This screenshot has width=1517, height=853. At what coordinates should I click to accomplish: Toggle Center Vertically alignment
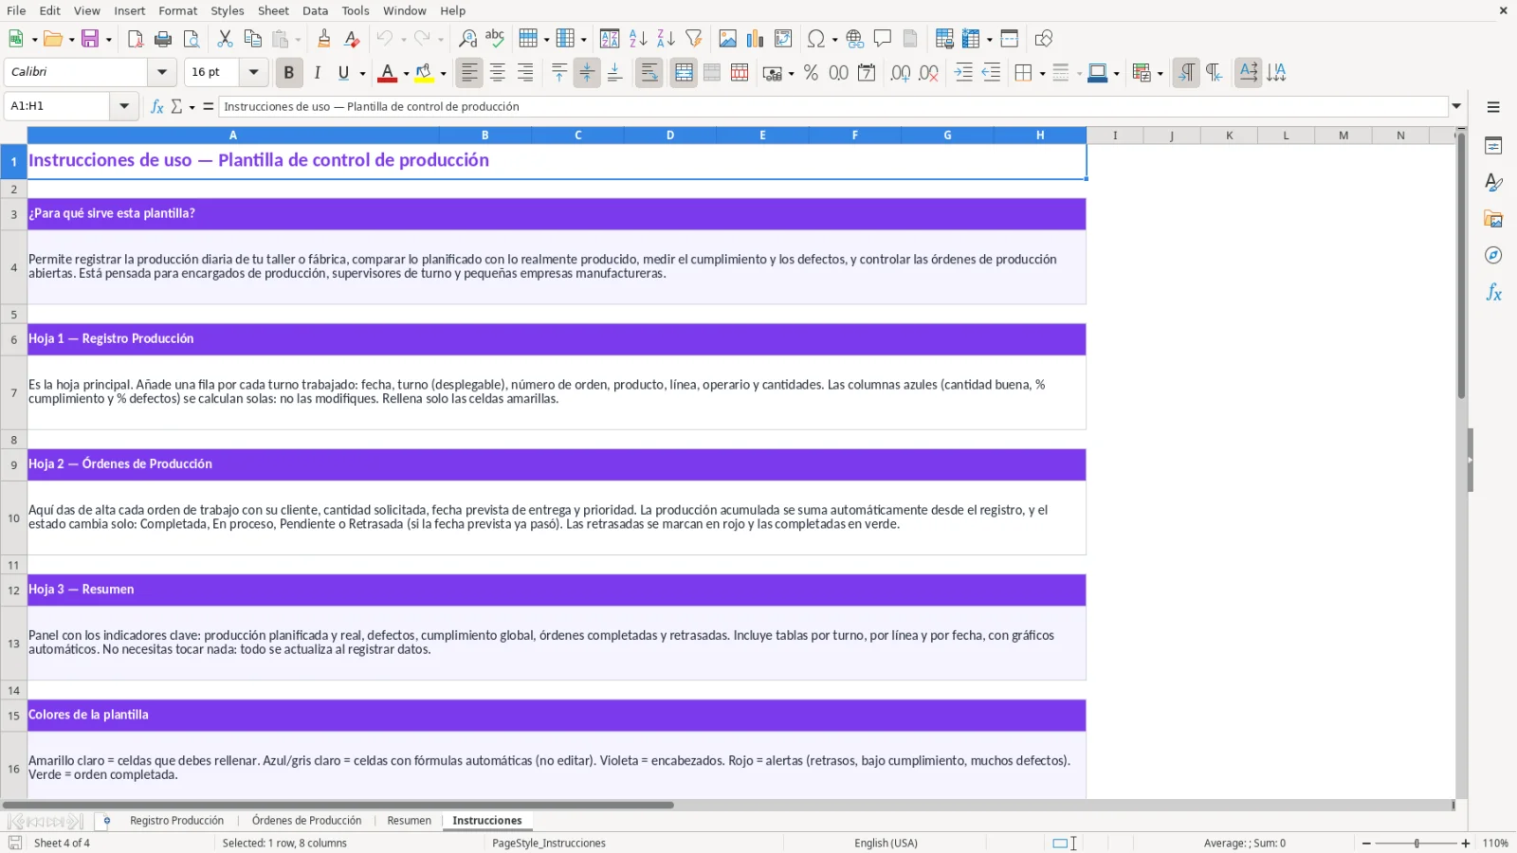[587, 73]
